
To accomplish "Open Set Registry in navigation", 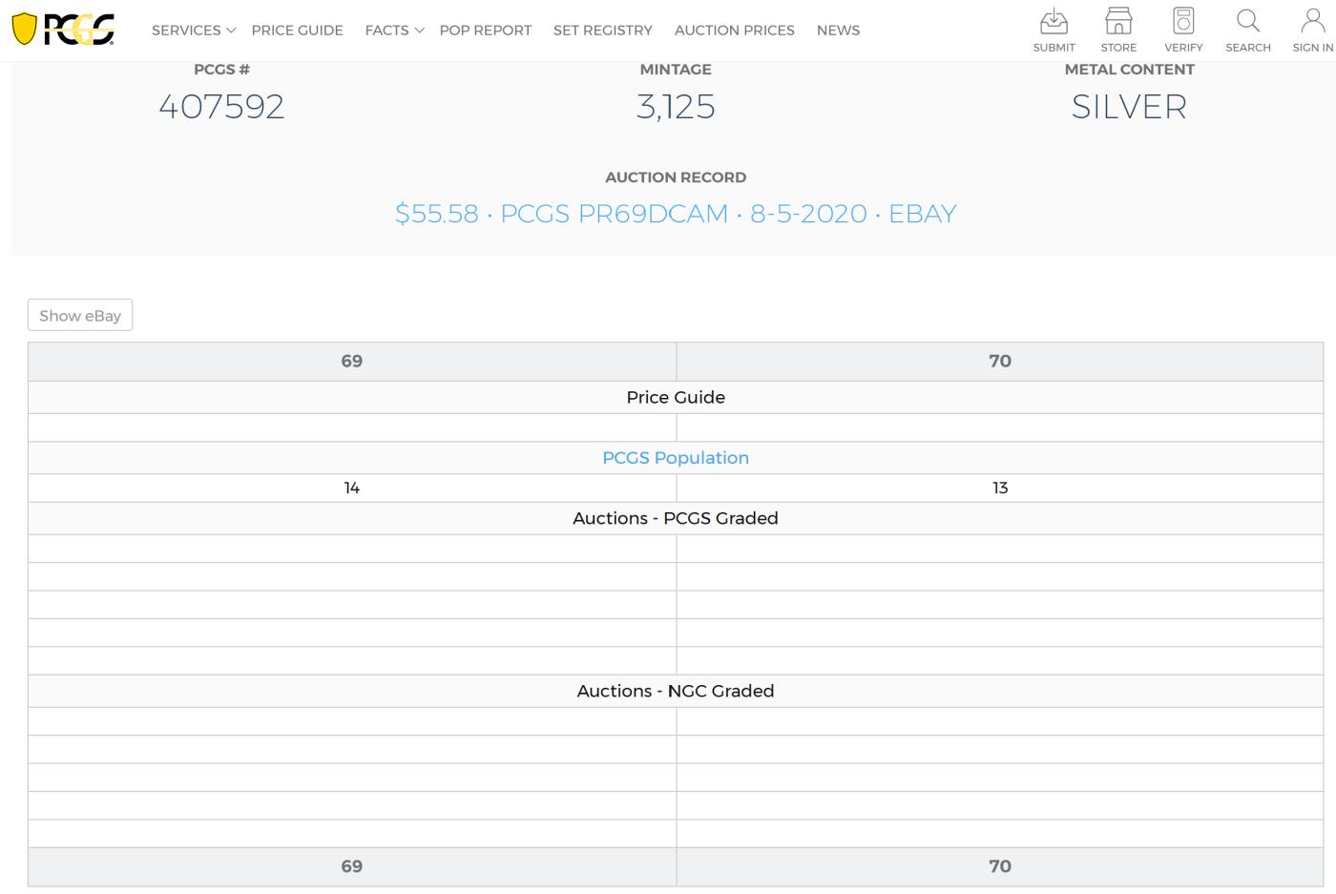I will tap(602, 31).
